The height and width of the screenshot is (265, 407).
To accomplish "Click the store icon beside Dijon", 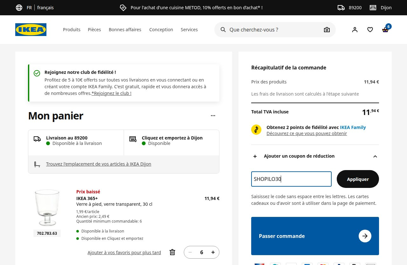I will [373, 8].
